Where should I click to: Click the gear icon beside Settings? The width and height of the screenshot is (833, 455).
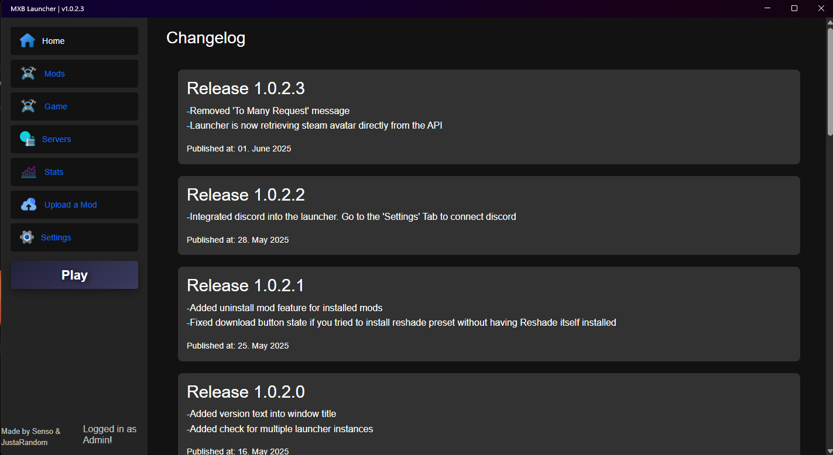[x=27, y=237]
